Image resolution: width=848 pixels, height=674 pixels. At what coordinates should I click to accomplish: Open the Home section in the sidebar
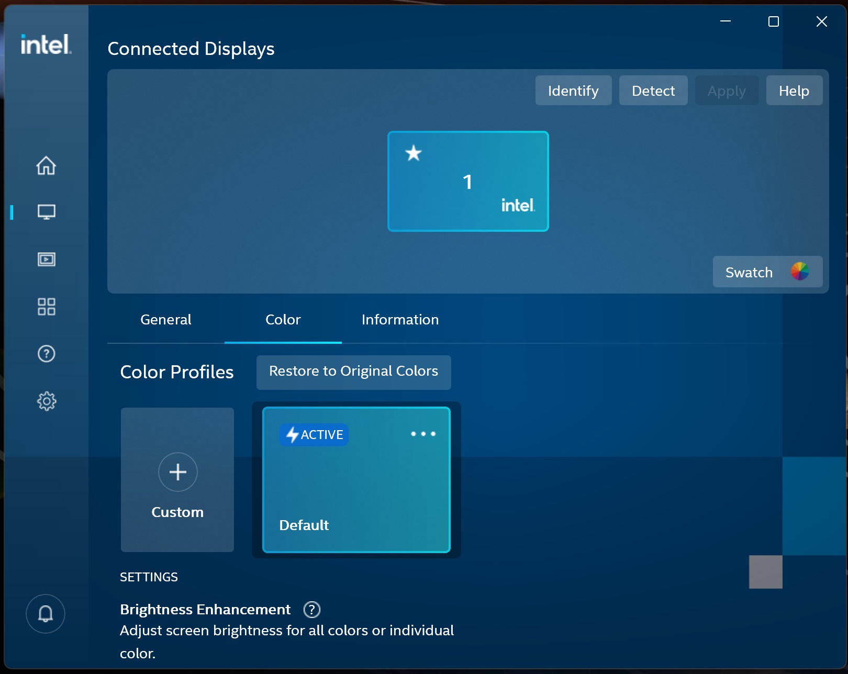pos(47,165)
